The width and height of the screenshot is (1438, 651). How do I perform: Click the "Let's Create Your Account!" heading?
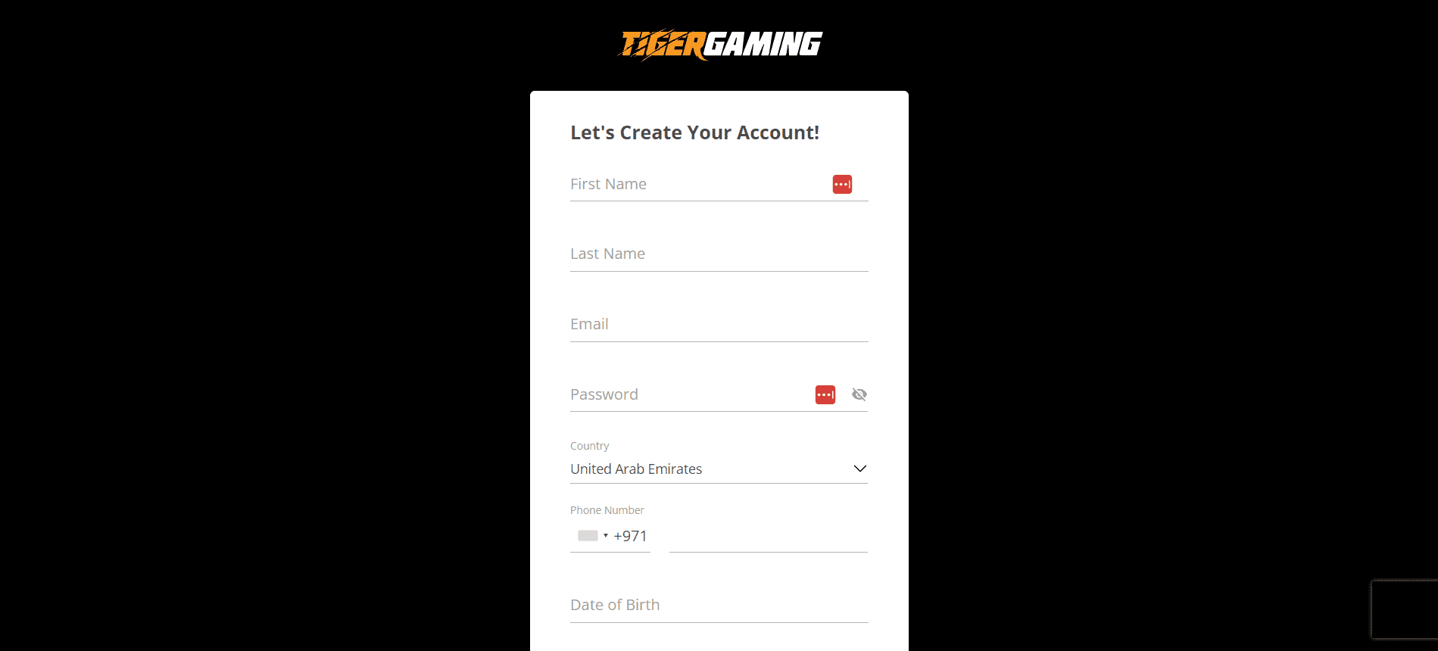click(694, 132)
